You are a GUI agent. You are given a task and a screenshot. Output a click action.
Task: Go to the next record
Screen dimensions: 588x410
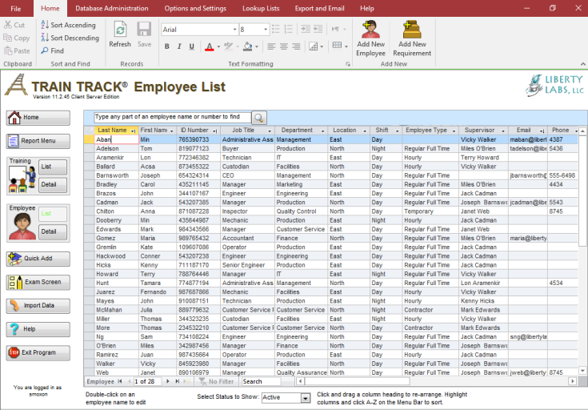coord(167,381)
